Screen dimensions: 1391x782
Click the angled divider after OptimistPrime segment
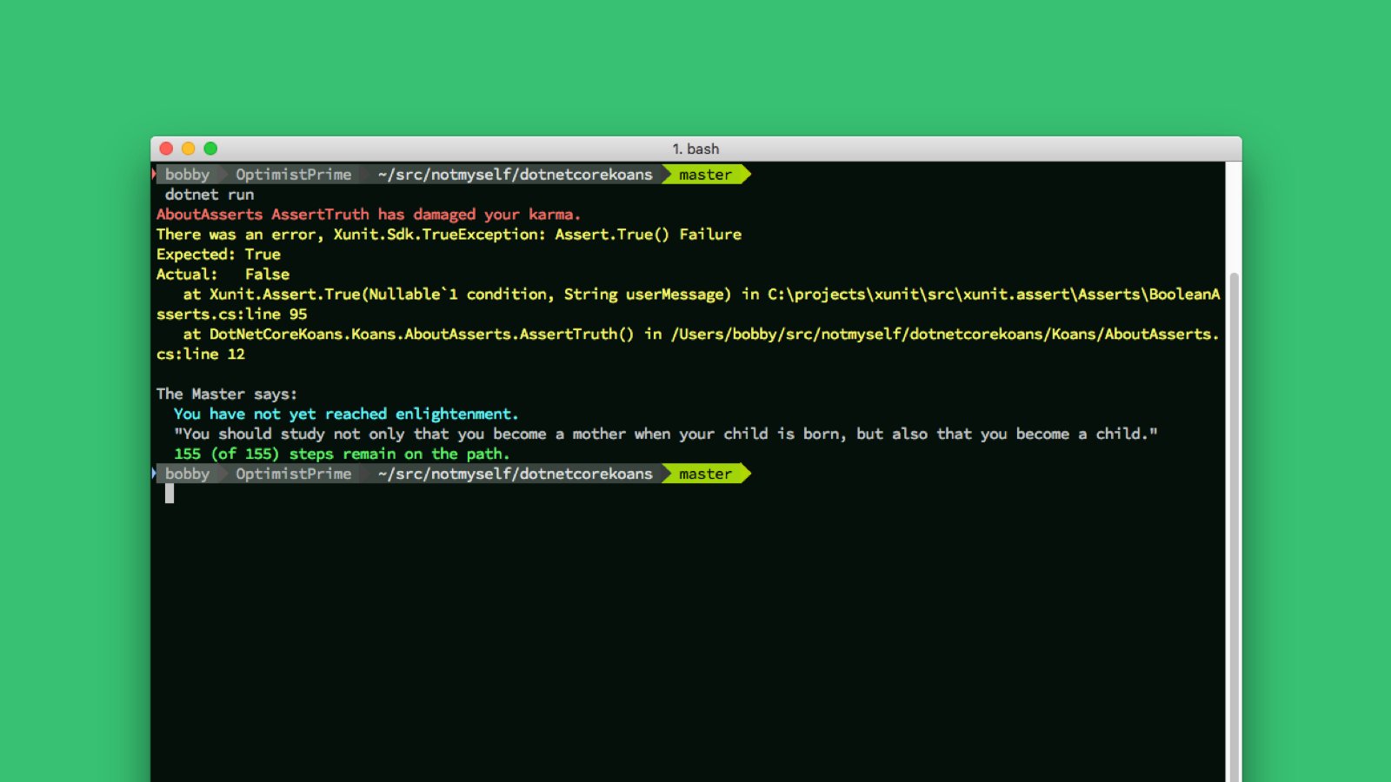pos(363,175)
